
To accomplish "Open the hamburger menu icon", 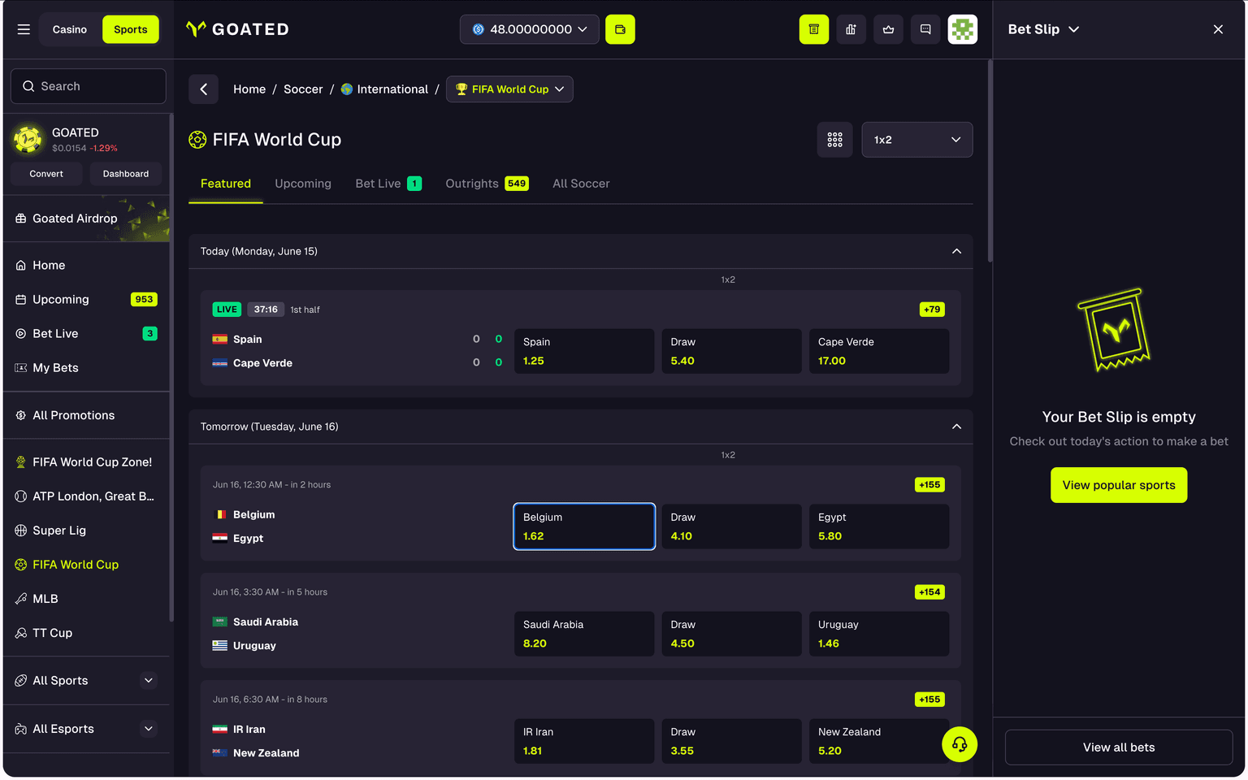I will pos(24,29).
